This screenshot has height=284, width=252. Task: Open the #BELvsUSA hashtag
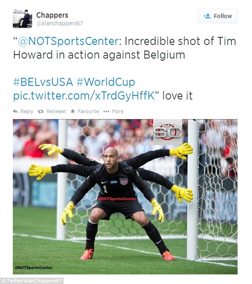pyautogui.click(x=43, y=82)
